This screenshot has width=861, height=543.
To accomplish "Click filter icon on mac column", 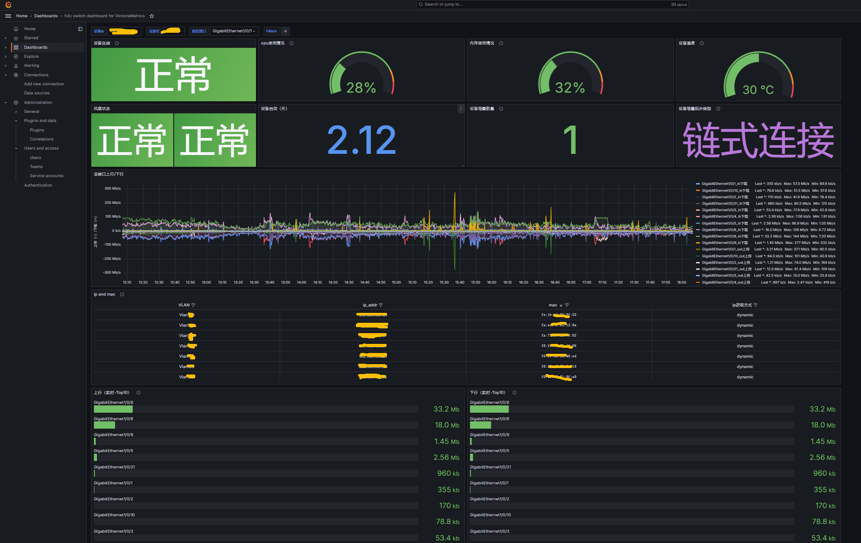I will pos(567,305).
